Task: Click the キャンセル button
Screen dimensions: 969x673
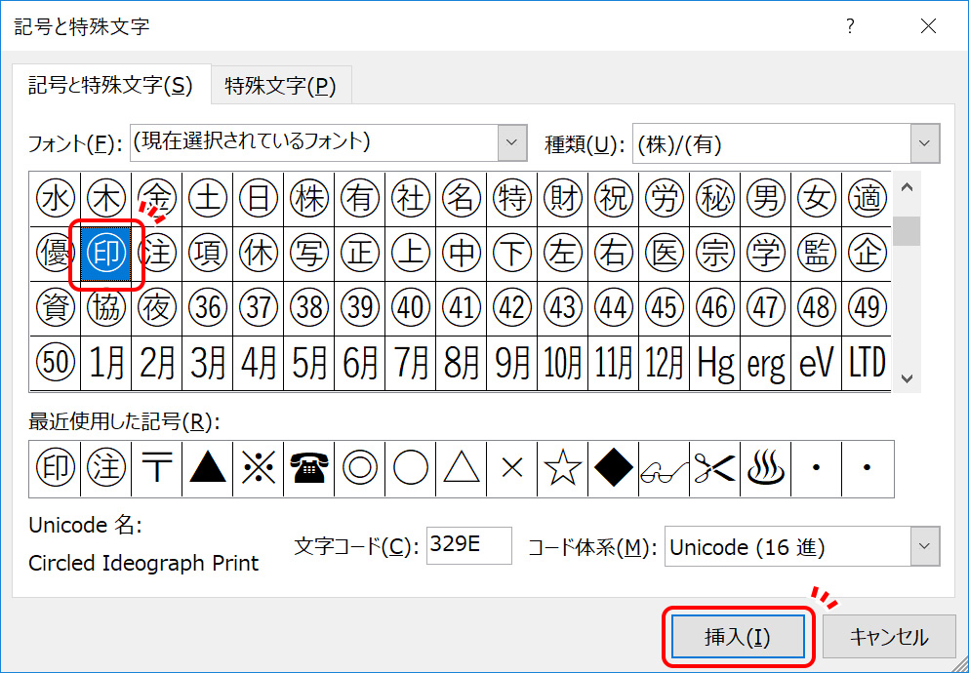Action: pyautogui.click(x=889, y=637)
